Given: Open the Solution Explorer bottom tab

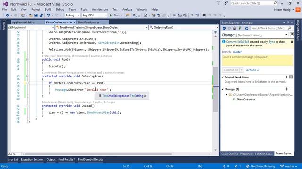Looking at the screenshot, I should pos(264,154).
